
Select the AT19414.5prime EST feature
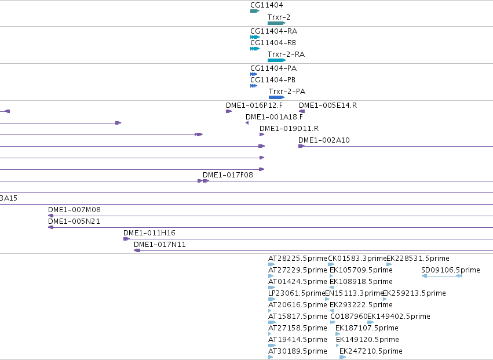click(x=272, y=346)
